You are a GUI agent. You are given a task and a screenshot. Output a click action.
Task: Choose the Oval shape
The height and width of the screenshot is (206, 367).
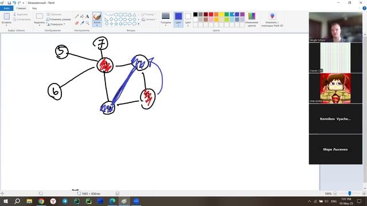116,15
